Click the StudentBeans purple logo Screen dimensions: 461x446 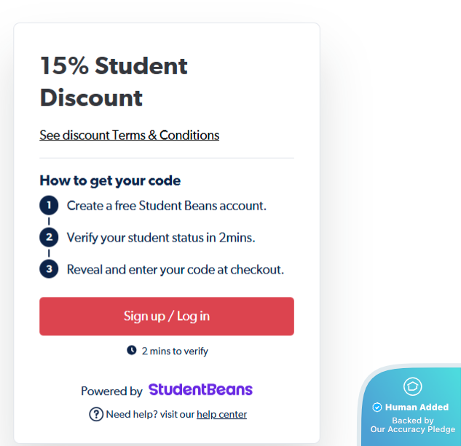pos(200,390)
